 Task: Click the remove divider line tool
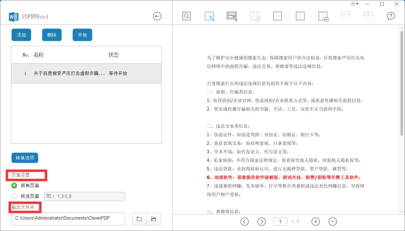coord(323,16)
